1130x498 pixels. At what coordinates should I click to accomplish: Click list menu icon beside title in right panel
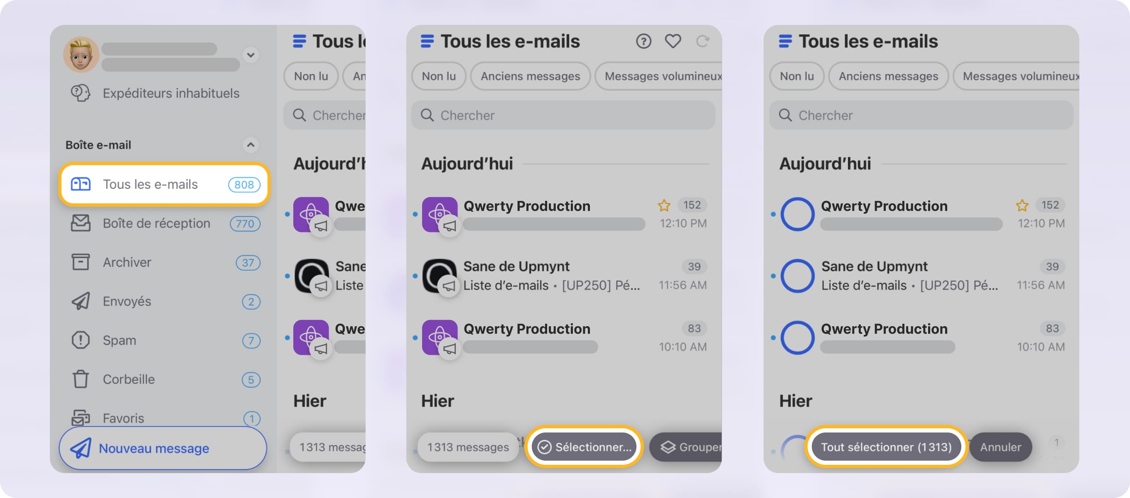(x=785, y=41)
